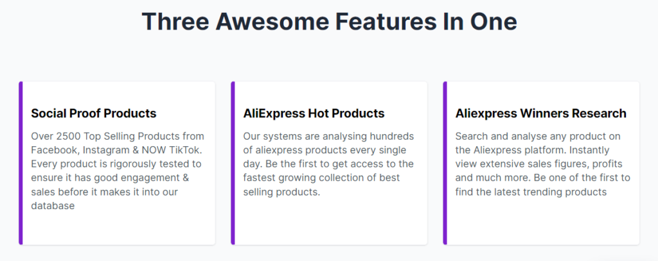Click the "fastest growing collection of best" line
This screenshot has width=658, height=261.
click(x=321, y=178)
